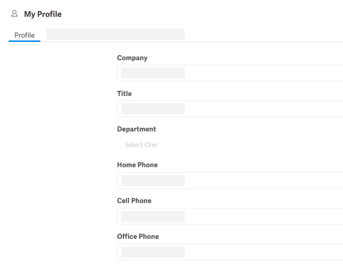Viewport: 343px width, 271px height.
Task: Click the My Profile page heading
Action: click(x=43, y=14)
